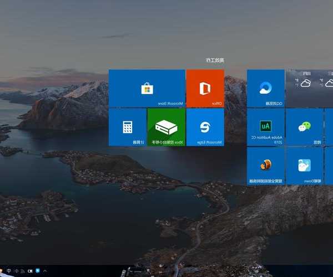Click the 'Microsoft Store' tile label text

coord(171,103)
